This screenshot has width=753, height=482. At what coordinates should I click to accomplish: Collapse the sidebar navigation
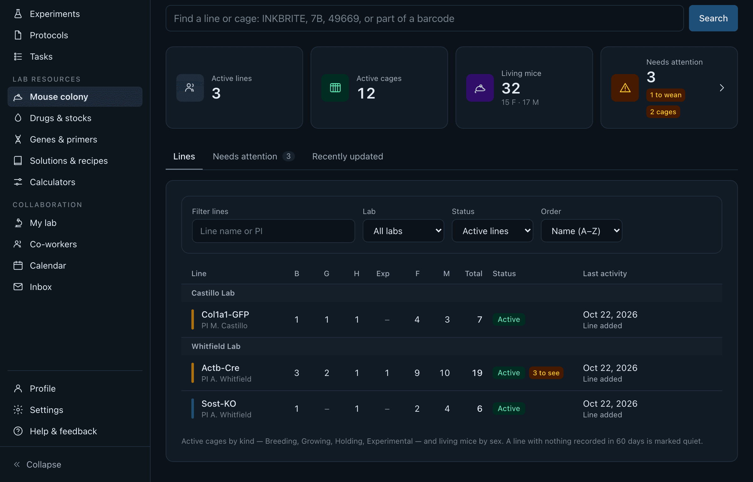pyautogui.click(x=38, y=464)
